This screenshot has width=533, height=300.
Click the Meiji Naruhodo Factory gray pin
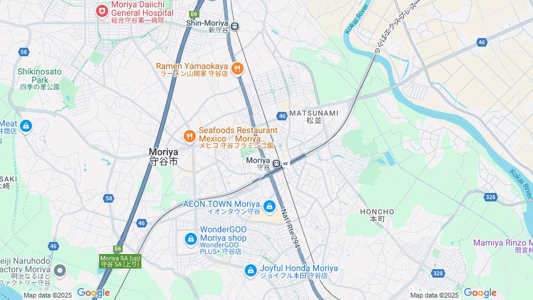pyautogui.click(x=60, y=271)
